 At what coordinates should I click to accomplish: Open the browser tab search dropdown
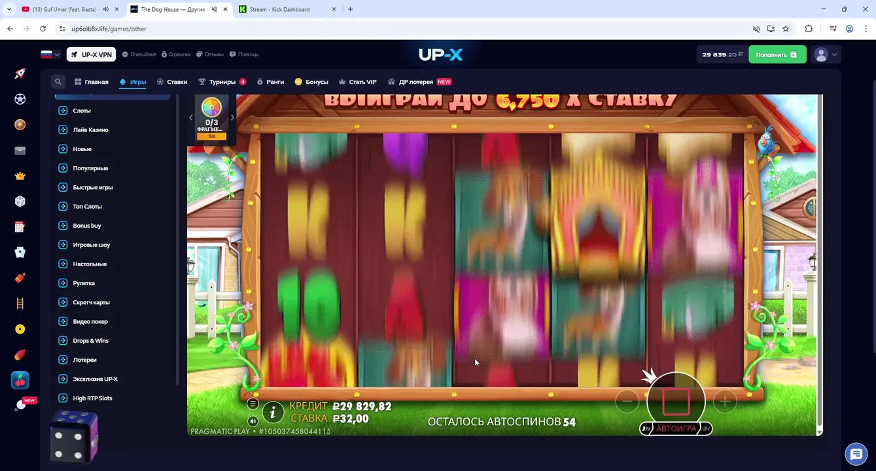(x=9, y=9)
